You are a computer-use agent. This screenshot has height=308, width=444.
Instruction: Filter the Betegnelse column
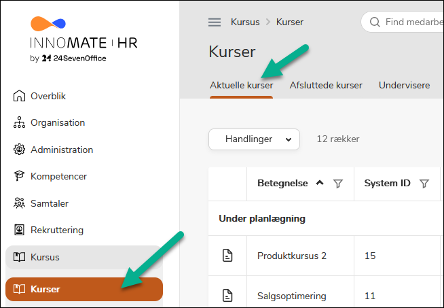[338, 184]
